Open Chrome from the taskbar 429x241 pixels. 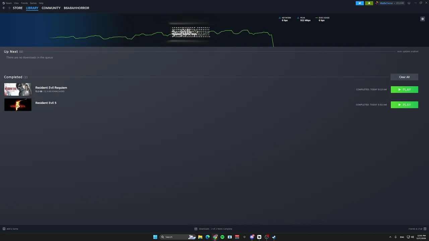(x=215, y=237)
